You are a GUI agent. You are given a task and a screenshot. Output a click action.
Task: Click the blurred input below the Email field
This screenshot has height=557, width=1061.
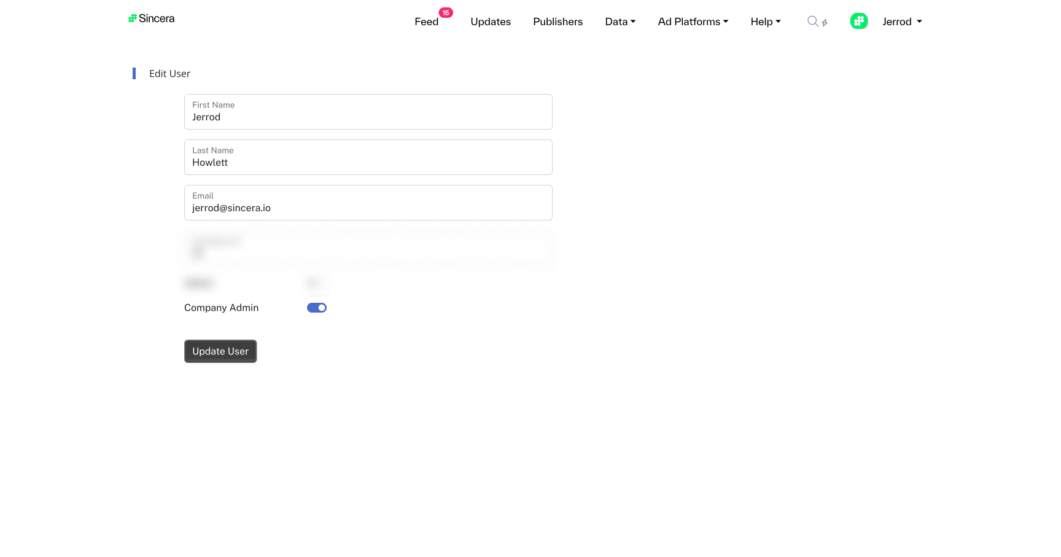[x=368, y=248]
